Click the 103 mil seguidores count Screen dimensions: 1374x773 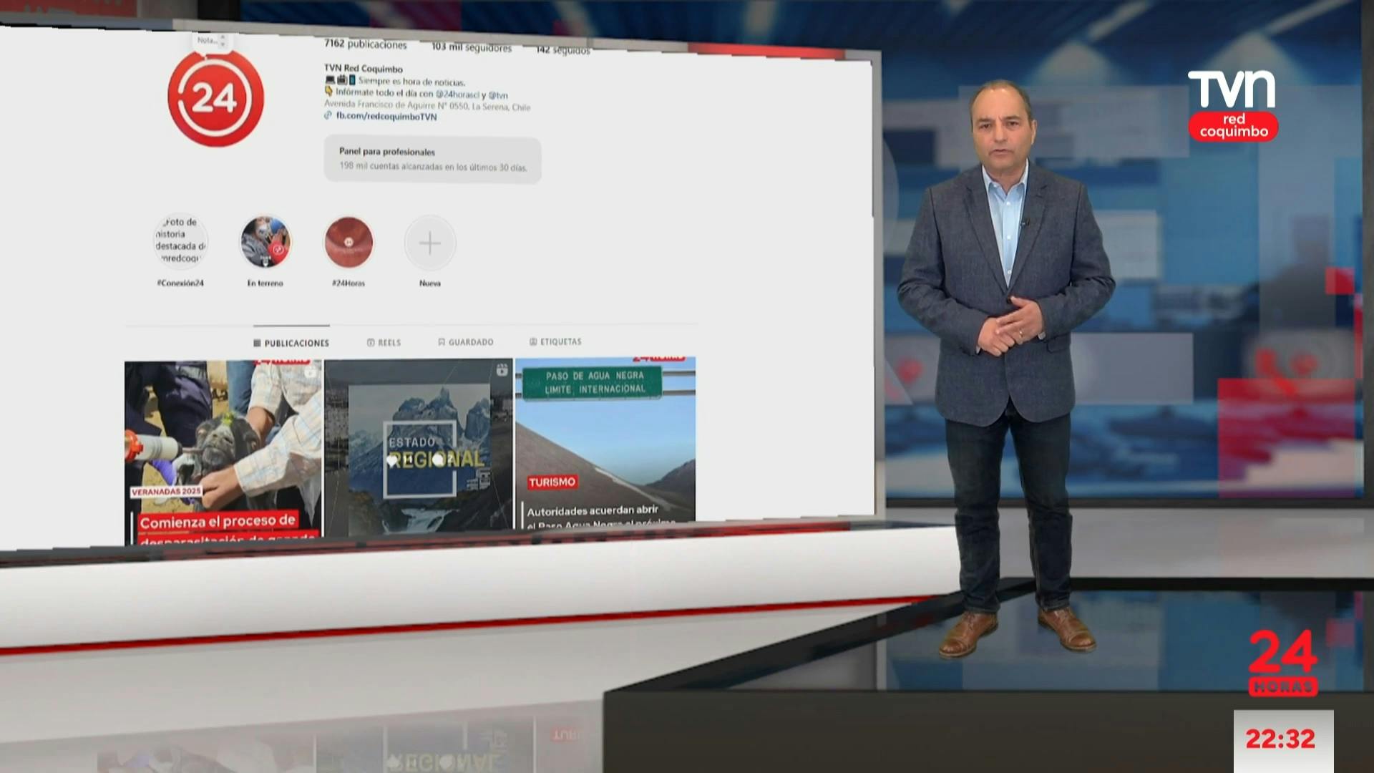472,47
